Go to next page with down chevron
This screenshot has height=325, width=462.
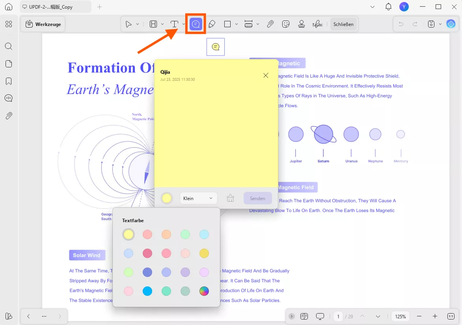point(378,316)
